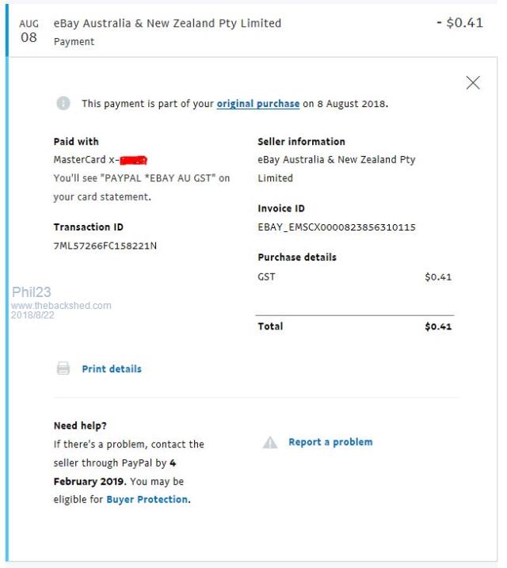507x568 pixels.
Task: Click the -$0.41 amount in header
Action: [x=459, y=23]
